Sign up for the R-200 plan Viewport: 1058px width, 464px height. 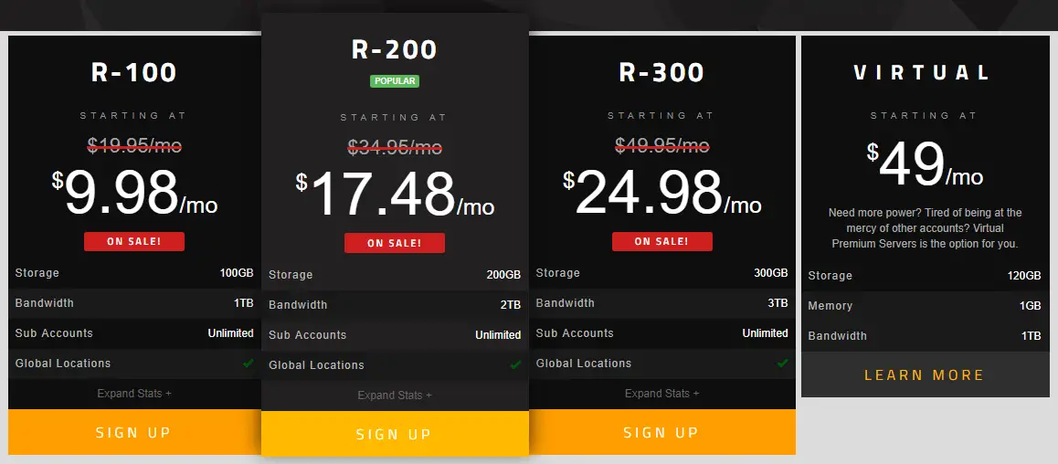coord(395,434)
